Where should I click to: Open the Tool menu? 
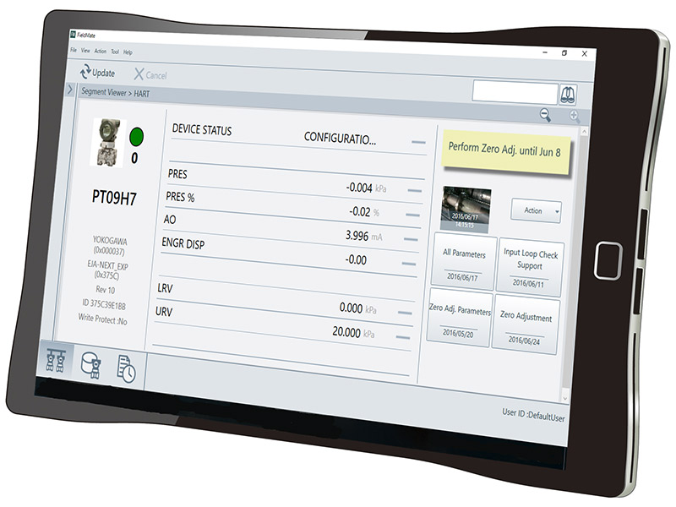113,52
